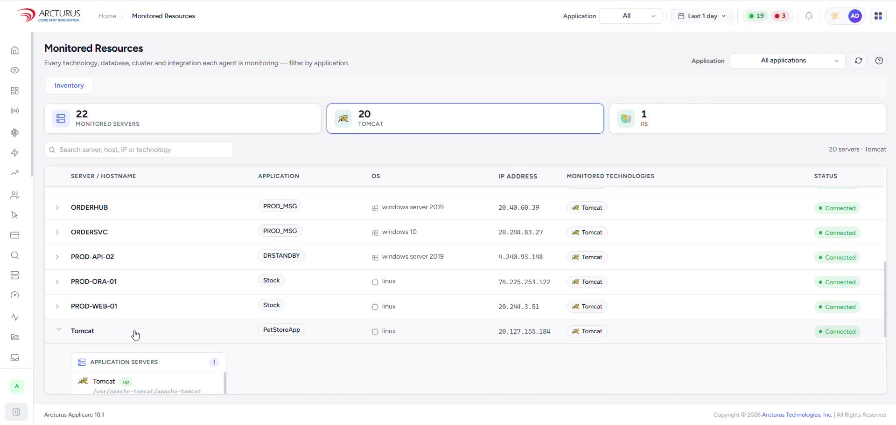
Task: Expand the ORDERSVC server row
Action: pyautogui.click(x=57, y=232)
